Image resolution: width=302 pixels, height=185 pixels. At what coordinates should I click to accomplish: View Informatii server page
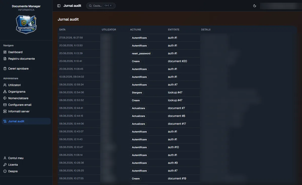[26, 111]
